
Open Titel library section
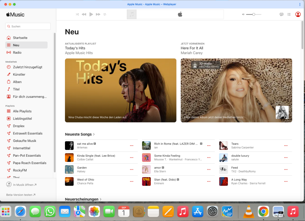click(27, 89)
